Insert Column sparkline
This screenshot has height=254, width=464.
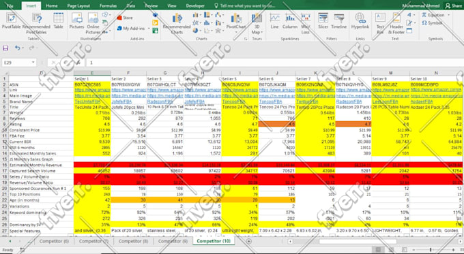coord(290,20)
